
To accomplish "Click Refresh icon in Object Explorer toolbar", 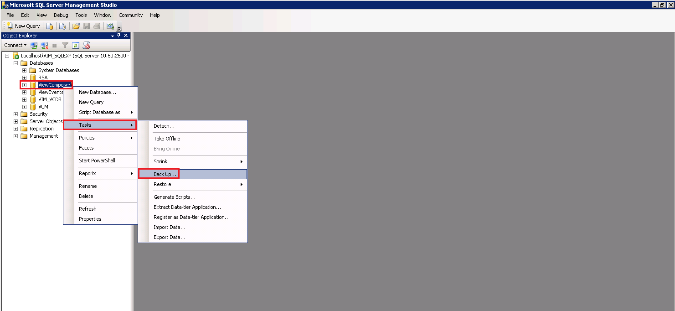I will coord(76,45).
